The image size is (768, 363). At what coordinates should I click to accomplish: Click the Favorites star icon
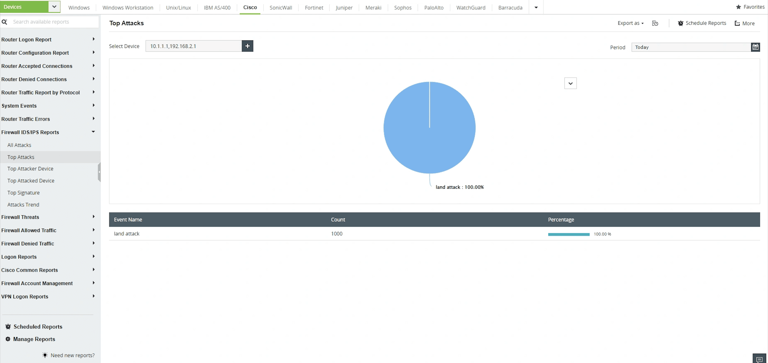point(738,7)
